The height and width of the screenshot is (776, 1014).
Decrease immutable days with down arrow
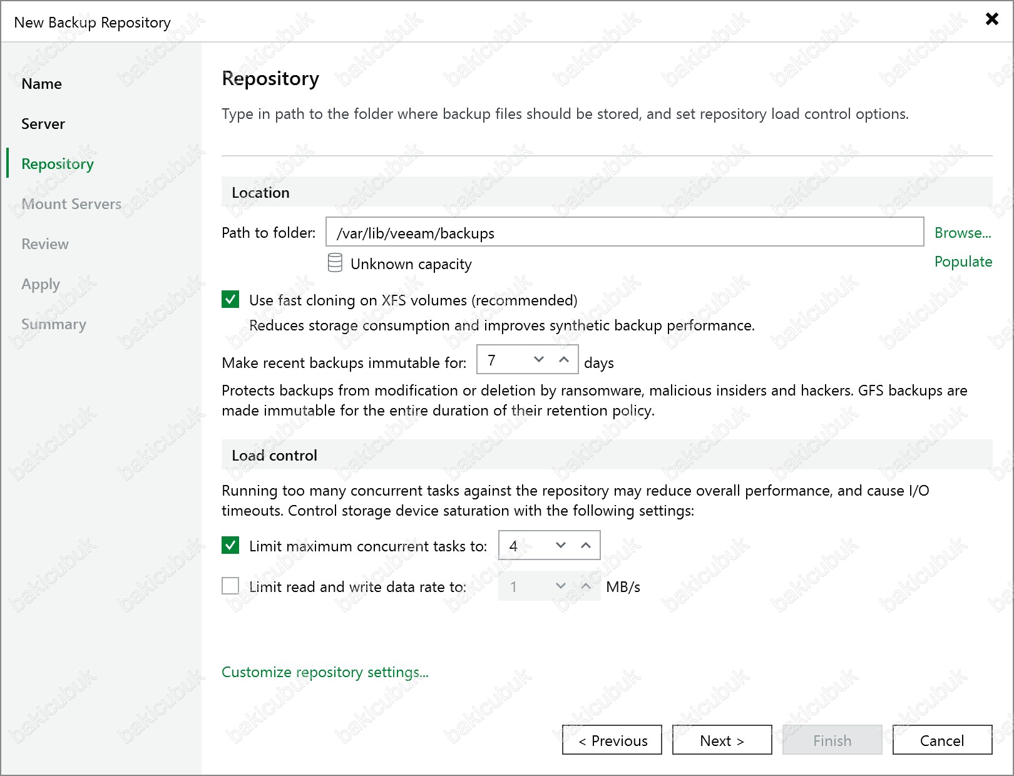[x=539, y=359]
